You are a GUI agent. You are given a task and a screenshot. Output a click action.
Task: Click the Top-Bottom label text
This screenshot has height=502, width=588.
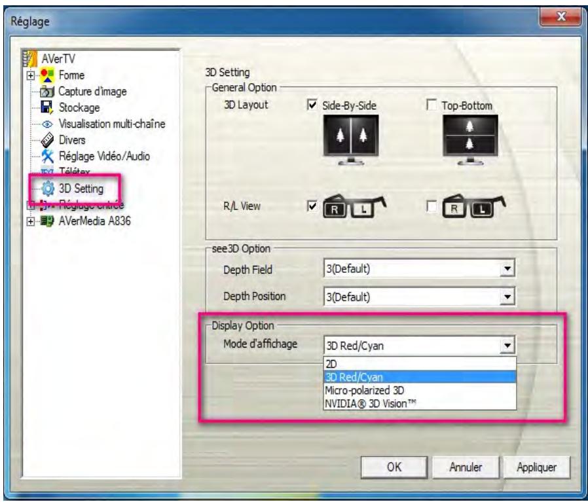pos(467,105)
